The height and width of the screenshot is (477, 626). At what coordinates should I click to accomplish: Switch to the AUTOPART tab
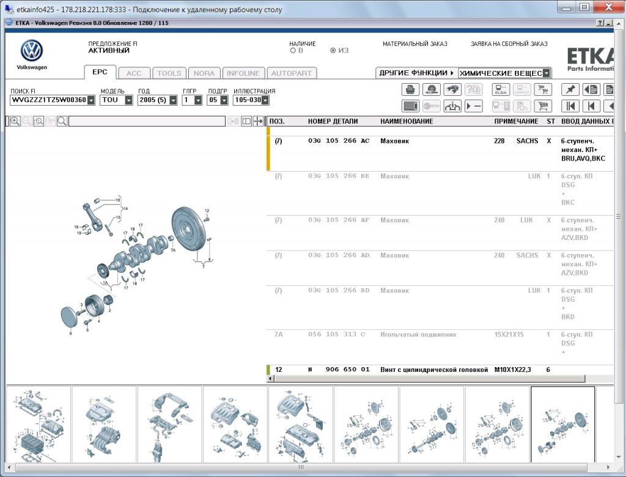pos(292,73)
